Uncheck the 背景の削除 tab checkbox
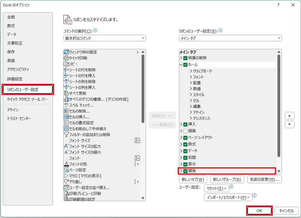The image size is (301, 218). coord(185,58)
